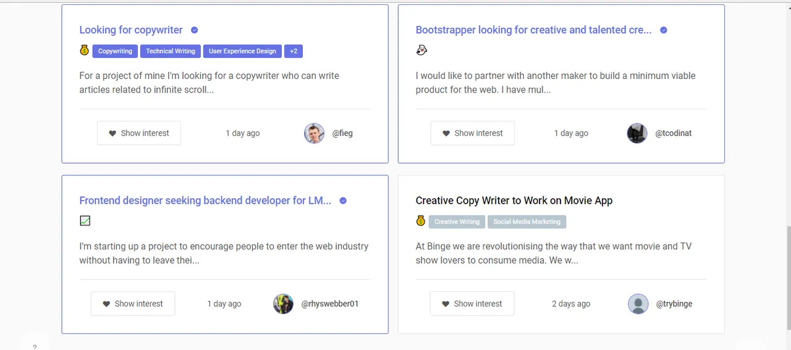This screenshot has width=791, height=350.
Task: Open Frontend designer seeking backend developer listing
Action: (x=205, y=201)
